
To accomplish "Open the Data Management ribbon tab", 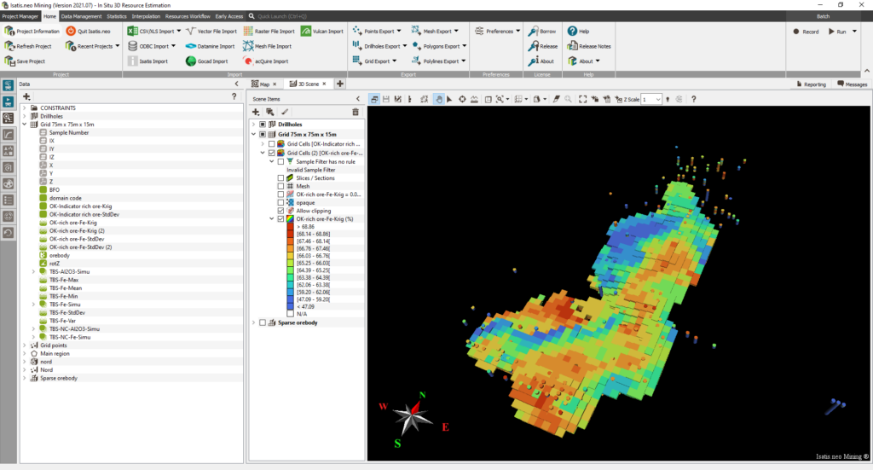I will [81, 16].
